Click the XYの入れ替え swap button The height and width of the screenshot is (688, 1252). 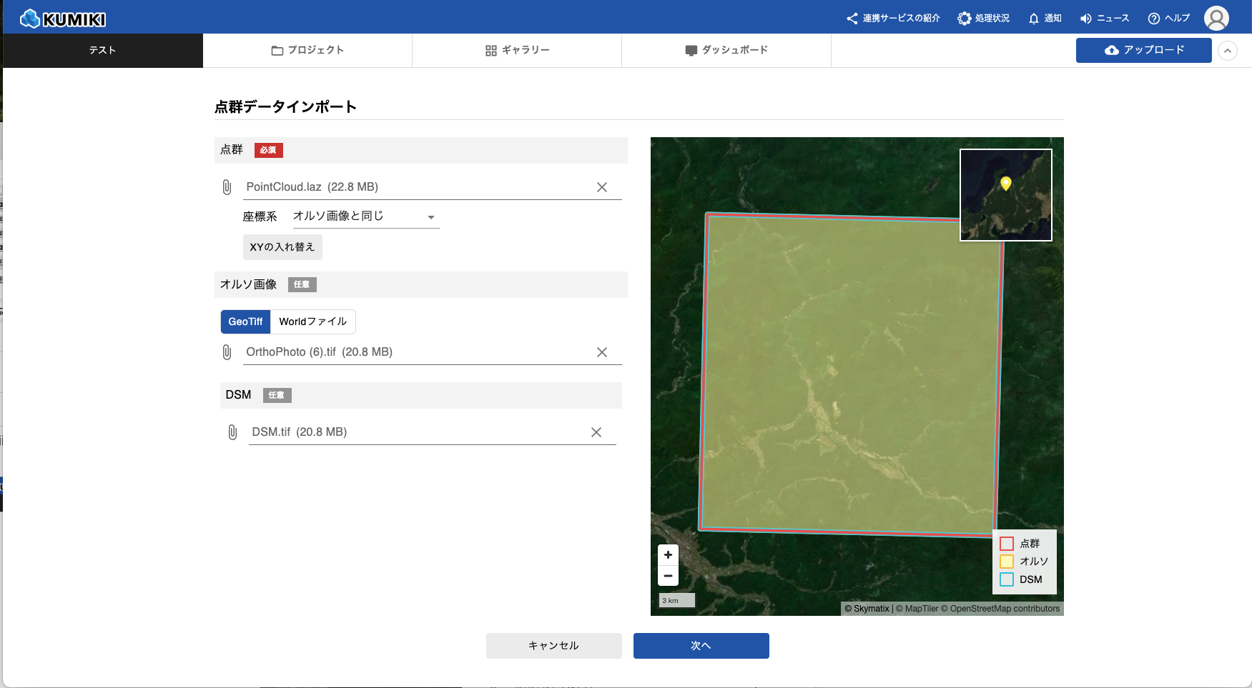tap(282, 247)
